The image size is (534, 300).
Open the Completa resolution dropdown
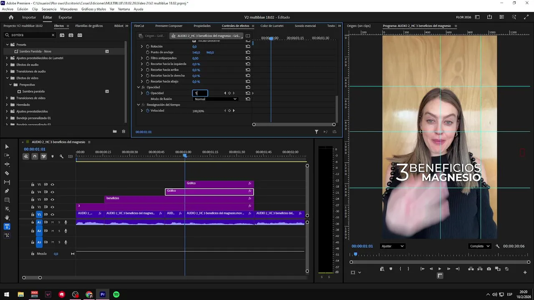479,246
